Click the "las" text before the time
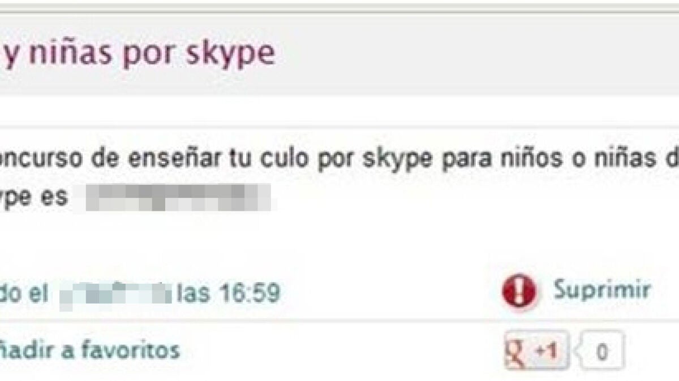This screenshot has width=679, height=381. (x=192, y=293)
